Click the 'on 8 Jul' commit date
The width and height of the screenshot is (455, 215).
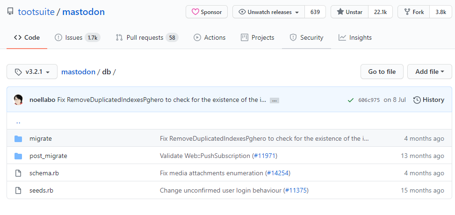395,100
